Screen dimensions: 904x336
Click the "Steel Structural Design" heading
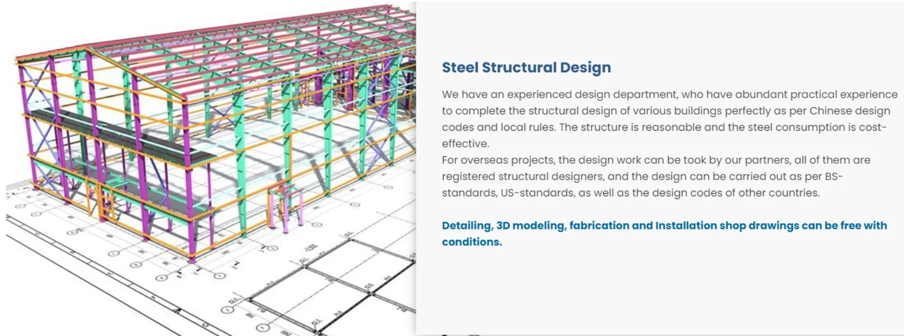click(526, 68)
